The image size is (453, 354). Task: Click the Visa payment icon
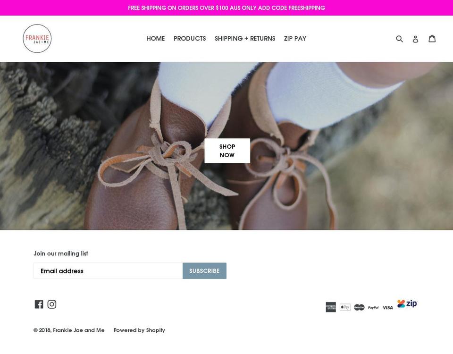387,307
